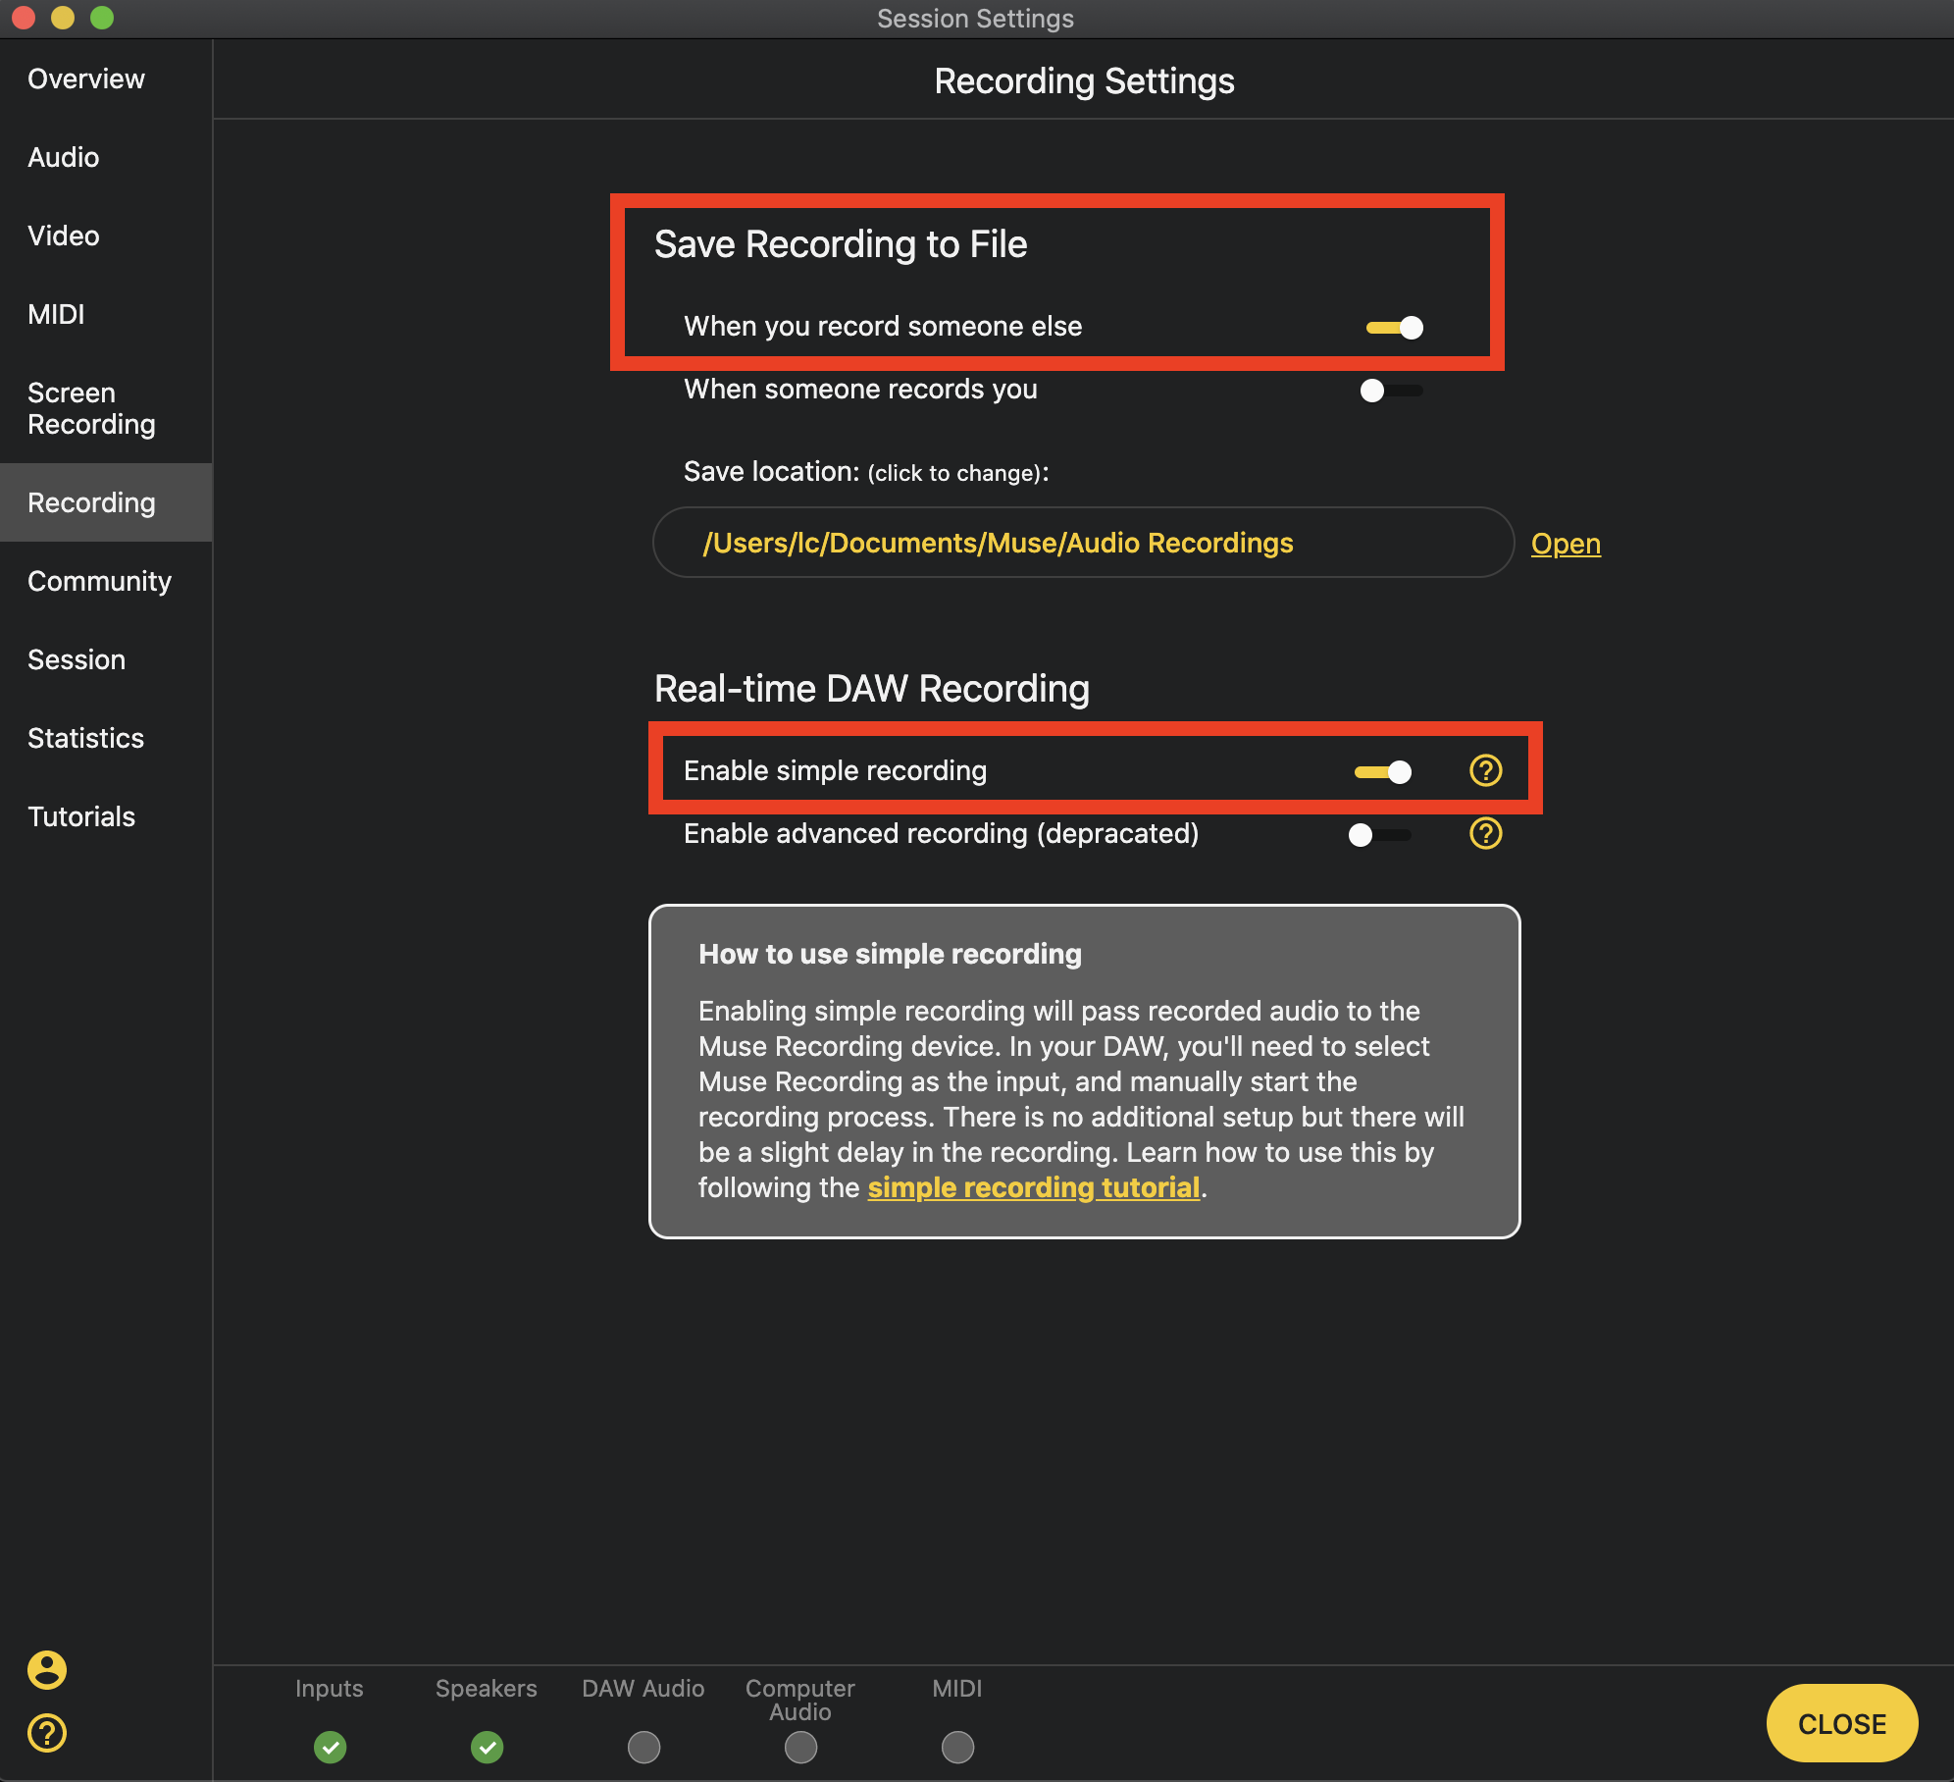Disable 'When you record someone else' toggle
The width and height of the screenshot is (1954, 1782).
click(1394, 328)
